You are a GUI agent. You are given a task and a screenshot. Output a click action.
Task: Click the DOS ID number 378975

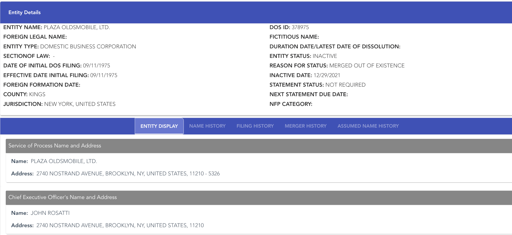click(300, 27)
